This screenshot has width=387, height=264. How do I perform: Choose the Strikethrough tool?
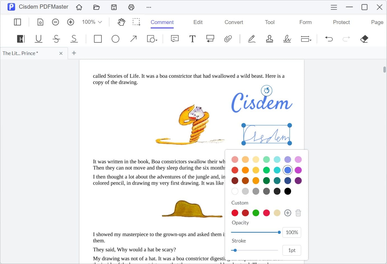pos(56,39)
